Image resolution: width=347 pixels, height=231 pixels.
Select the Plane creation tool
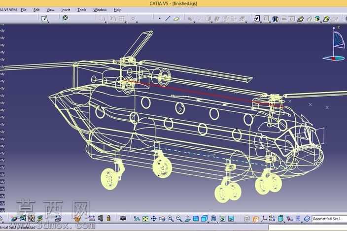[176, 19]
